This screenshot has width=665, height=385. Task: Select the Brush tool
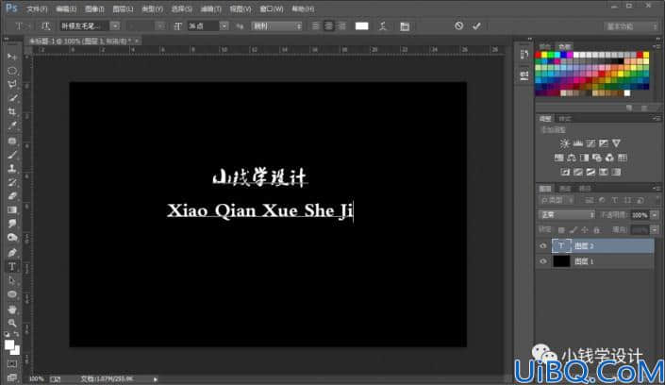(12, 154)
